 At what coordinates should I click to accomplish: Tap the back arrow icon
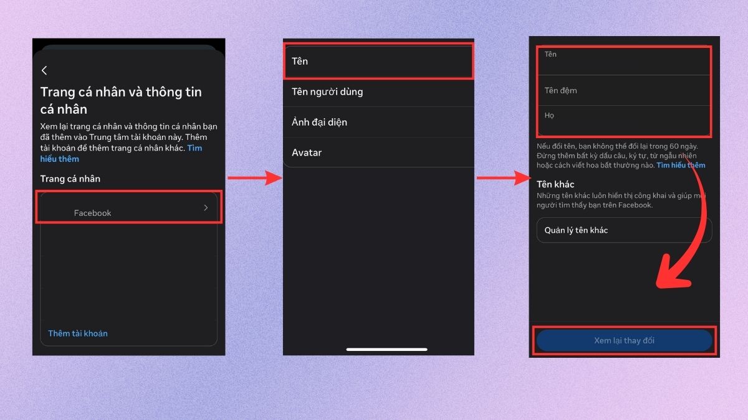(44, 71)
